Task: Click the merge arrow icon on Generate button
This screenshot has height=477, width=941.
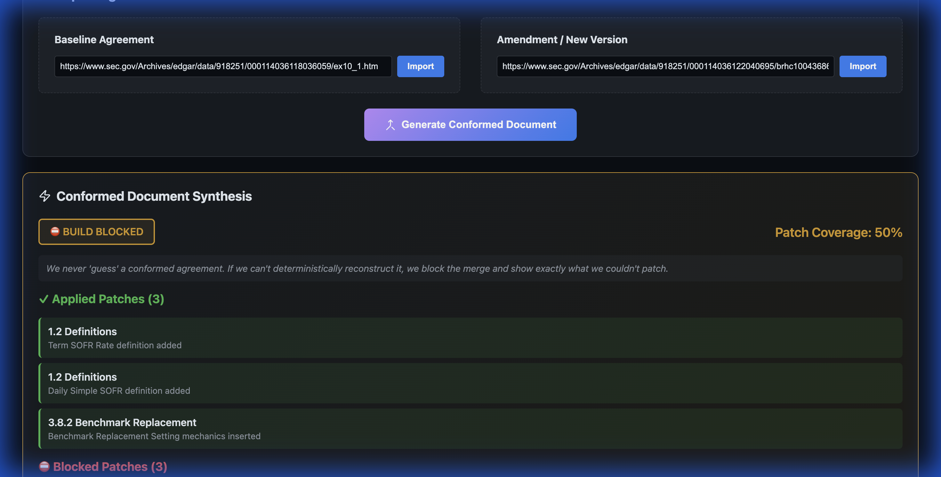Action: [x=390, y=125]
